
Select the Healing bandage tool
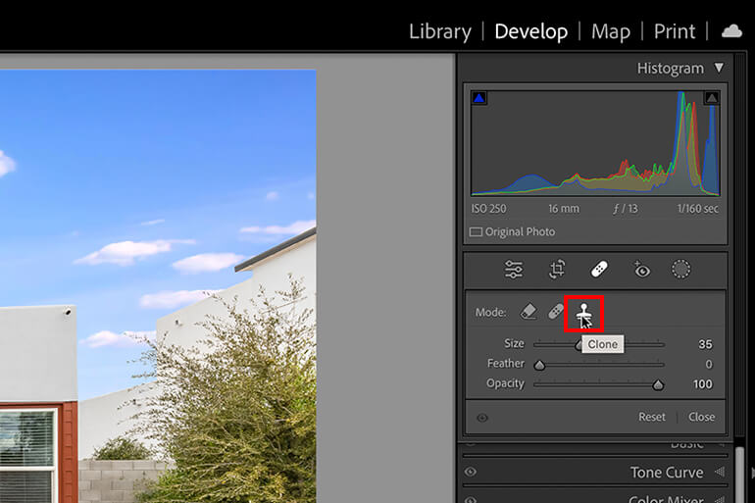[x=599, y=269]
